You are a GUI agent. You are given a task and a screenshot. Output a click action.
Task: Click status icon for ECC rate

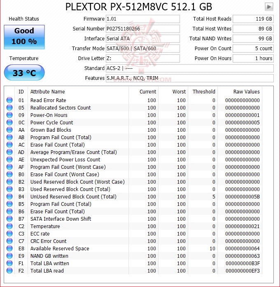[9, 233]
